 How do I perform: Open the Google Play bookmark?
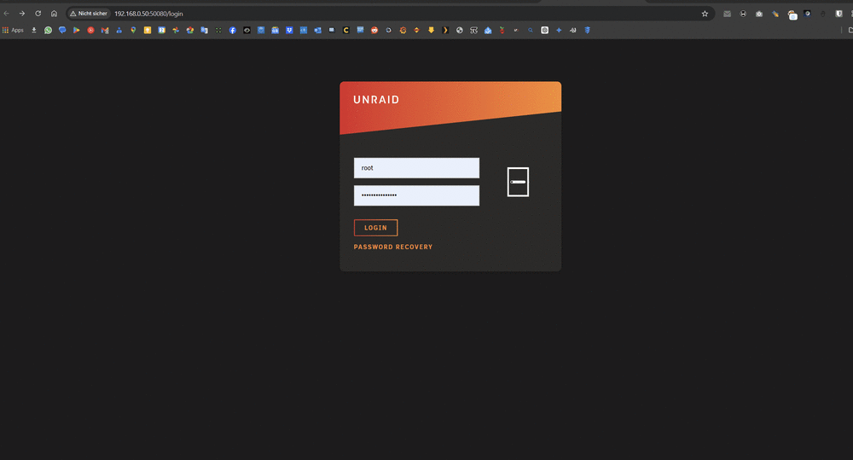click(x=77, y=31)
